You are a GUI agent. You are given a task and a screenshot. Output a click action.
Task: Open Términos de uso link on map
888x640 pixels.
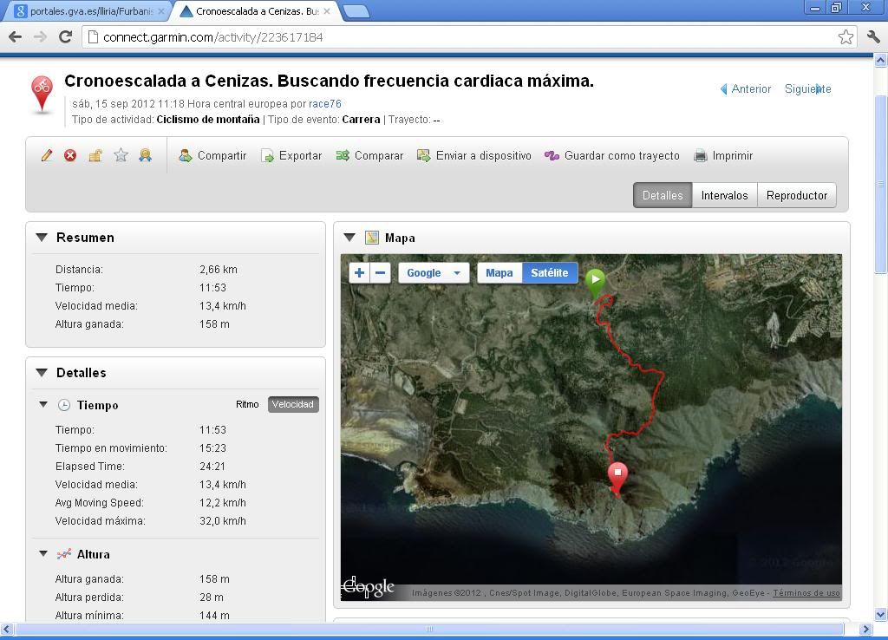(x=806, y=593)
